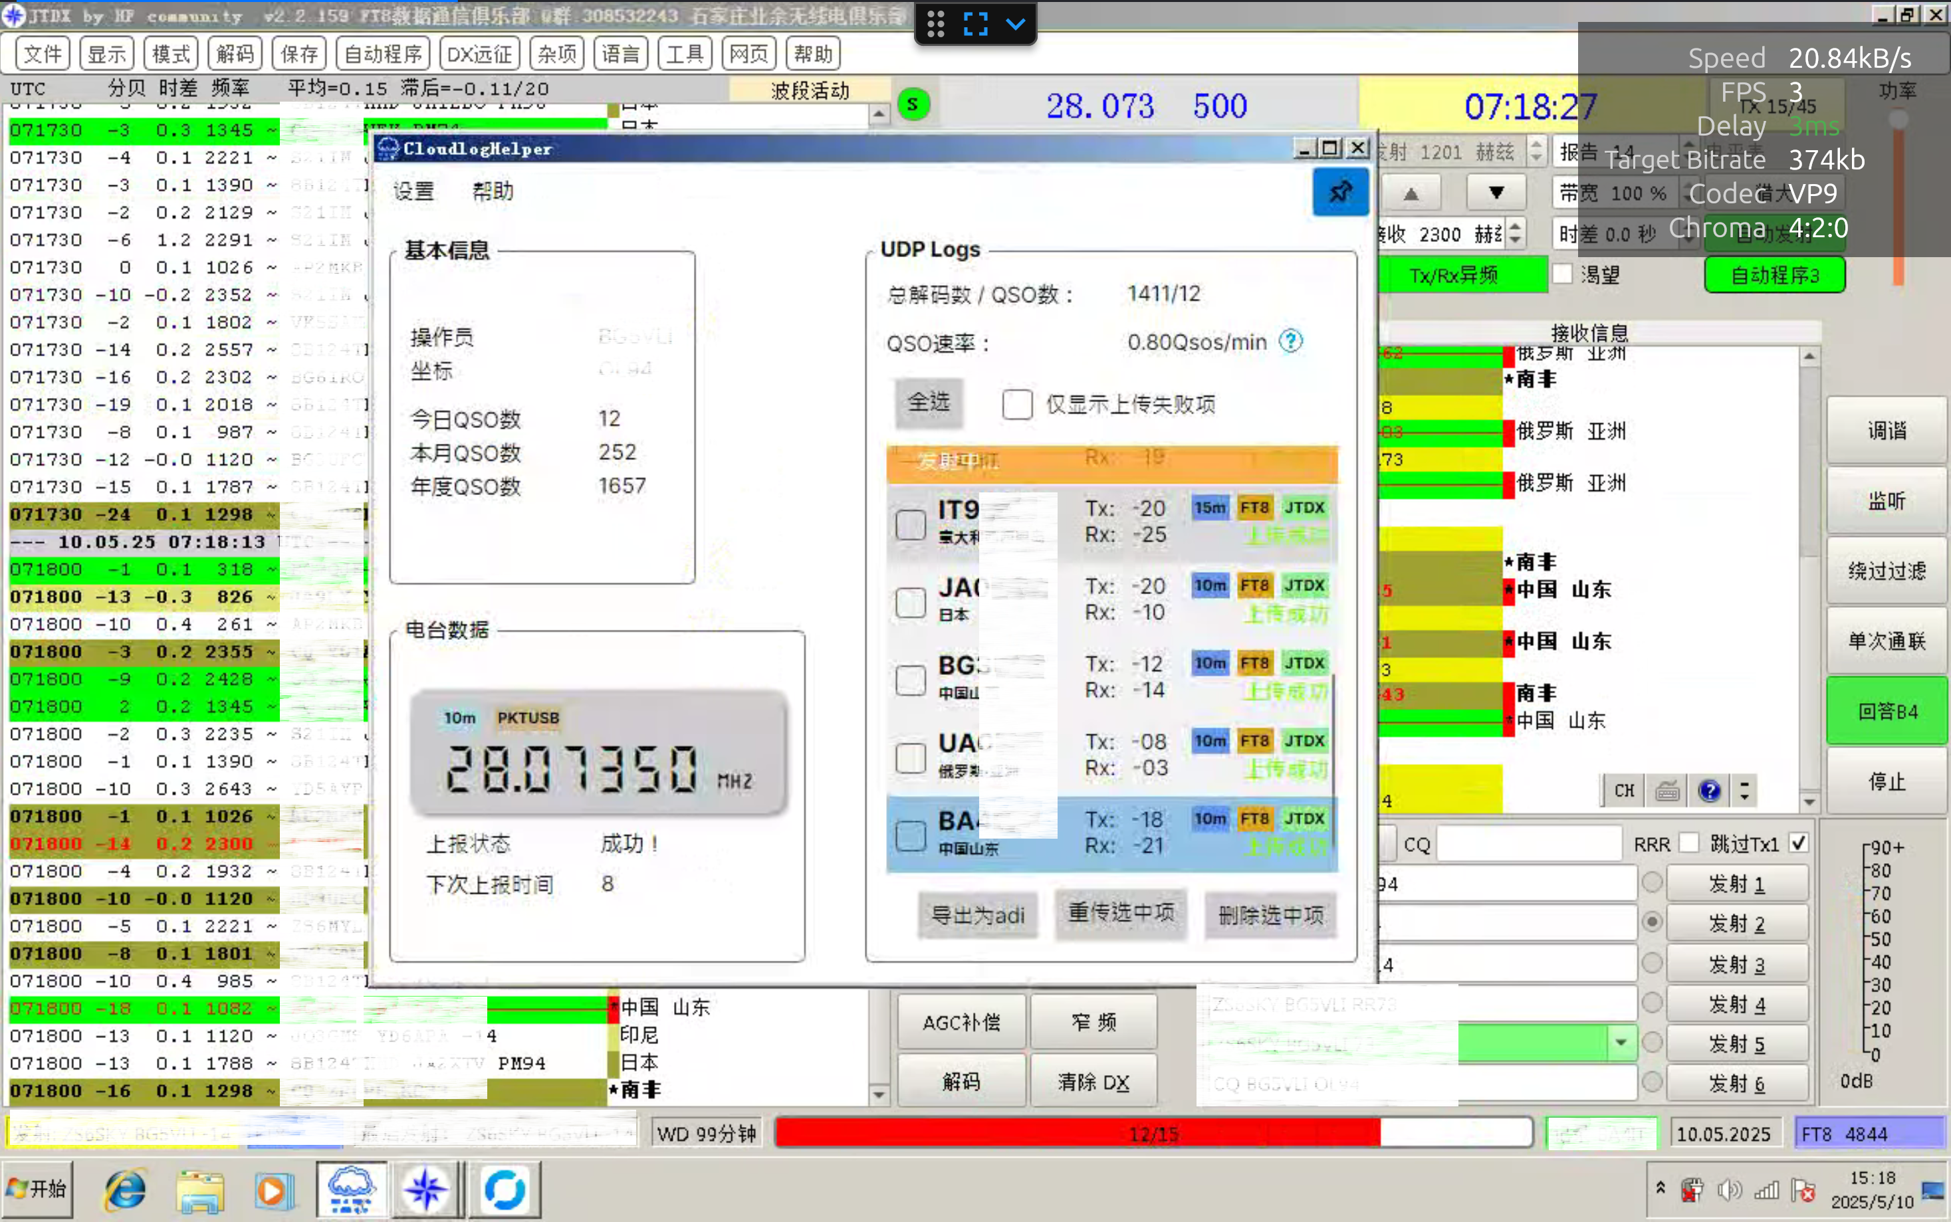Open the 自动程序 menu in JTDX
1951x1222 pixels.
click(x=382, y=54)
